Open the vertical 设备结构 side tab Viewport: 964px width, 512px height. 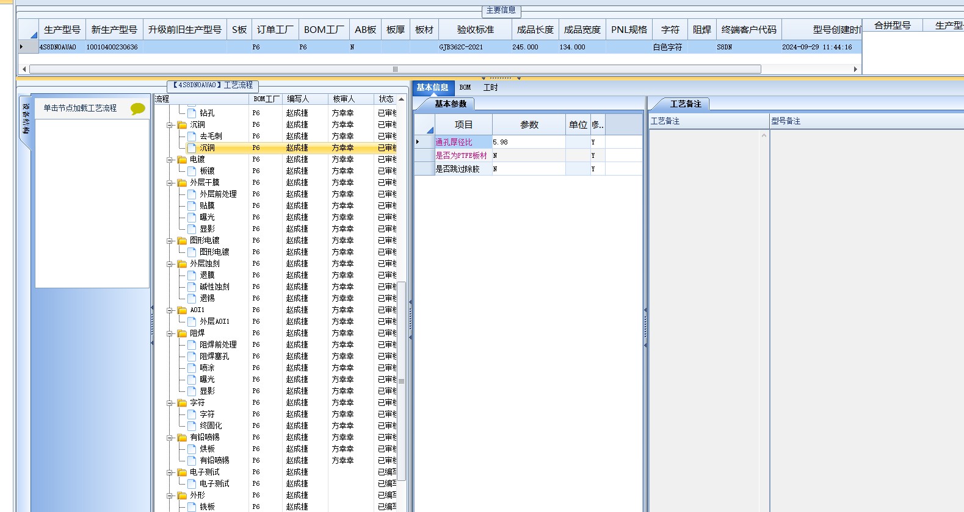click(25, 119)
